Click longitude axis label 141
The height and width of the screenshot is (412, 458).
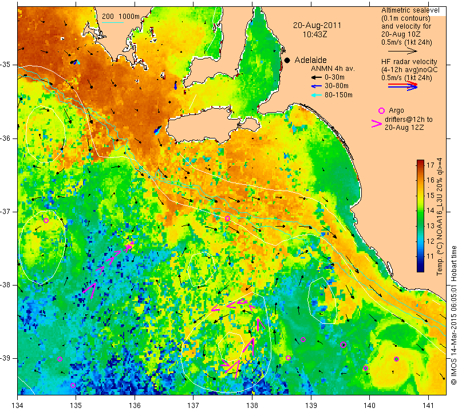[x=428, y=406]
